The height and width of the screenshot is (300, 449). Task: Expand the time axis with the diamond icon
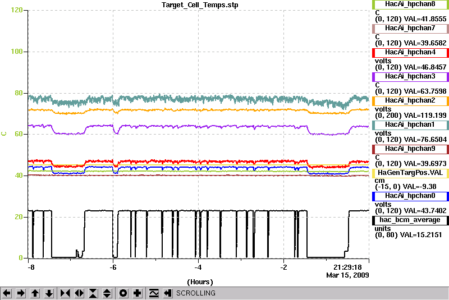pyautogui.click(x=79, y=293)
